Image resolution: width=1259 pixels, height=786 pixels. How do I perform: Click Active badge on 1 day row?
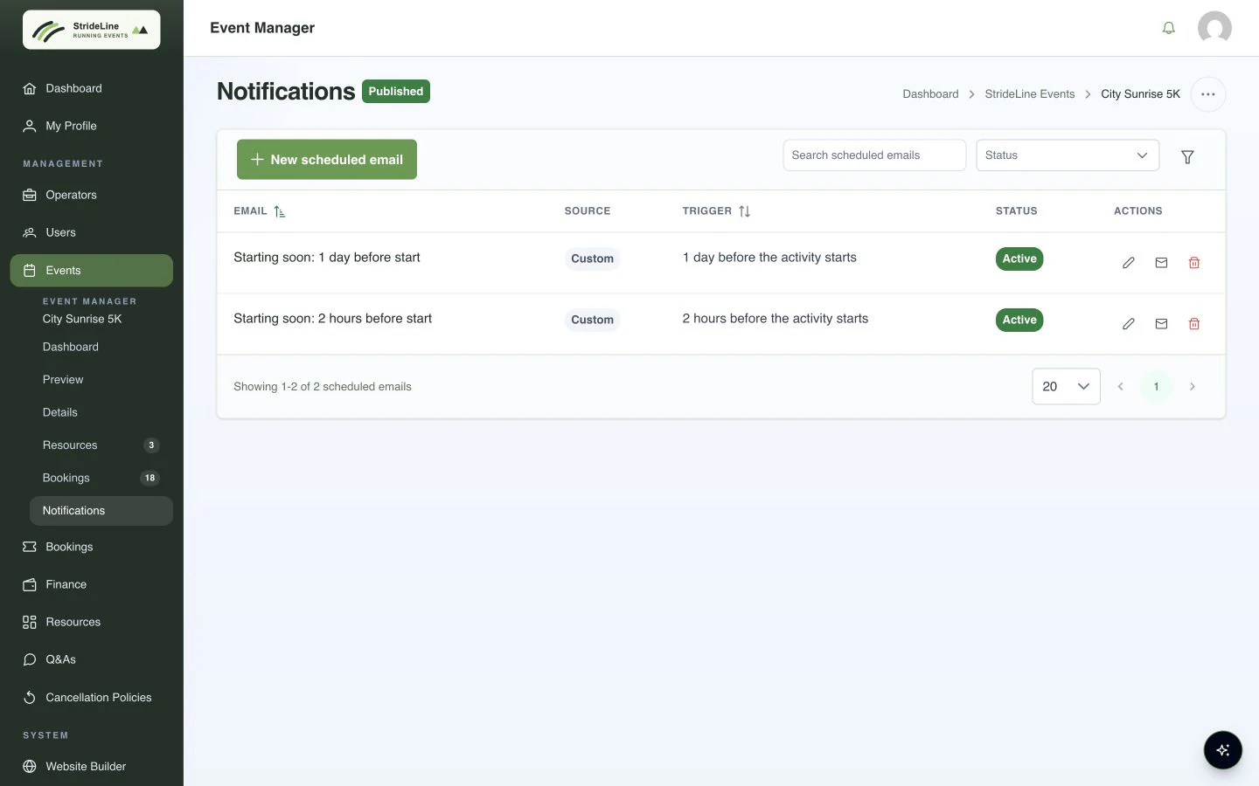[x=1019, y=259]
